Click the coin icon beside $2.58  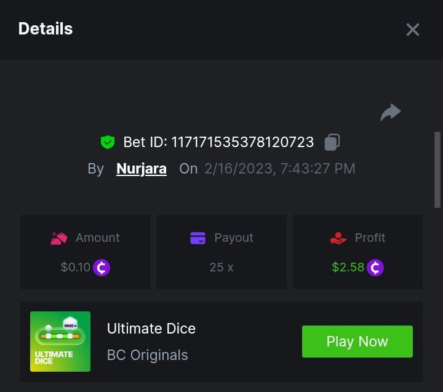coord(375,268)
